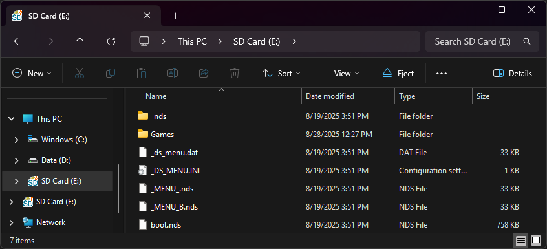Image resolution: width=547 pixels, height=249 pixels.
Task: Click the Paste clipboard icon
Action: tap(142, 74)
